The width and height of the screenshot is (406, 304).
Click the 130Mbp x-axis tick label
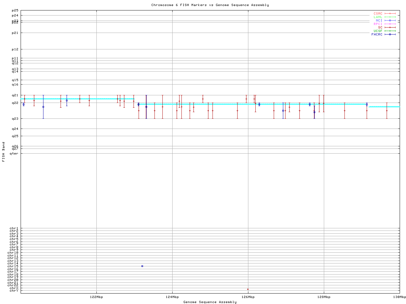(x=399, y=297)
